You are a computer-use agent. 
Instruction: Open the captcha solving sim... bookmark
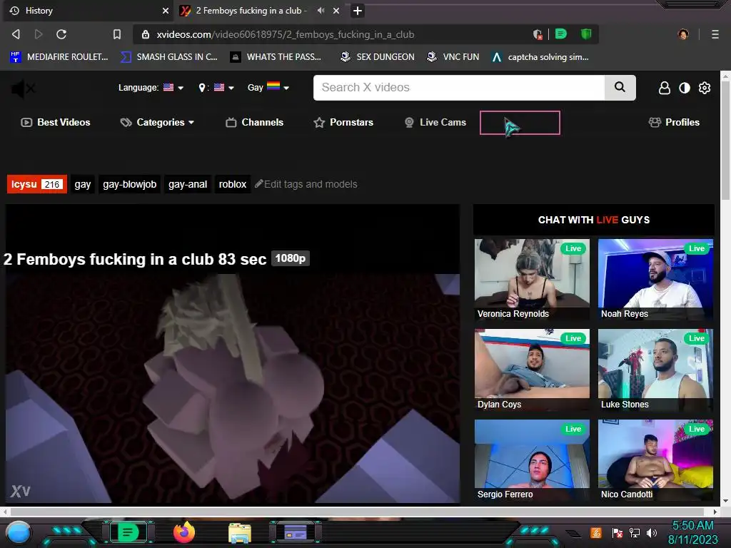click(x=540, y=57)
